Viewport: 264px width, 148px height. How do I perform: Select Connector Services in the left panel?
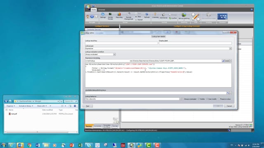(x=94, y=29)
